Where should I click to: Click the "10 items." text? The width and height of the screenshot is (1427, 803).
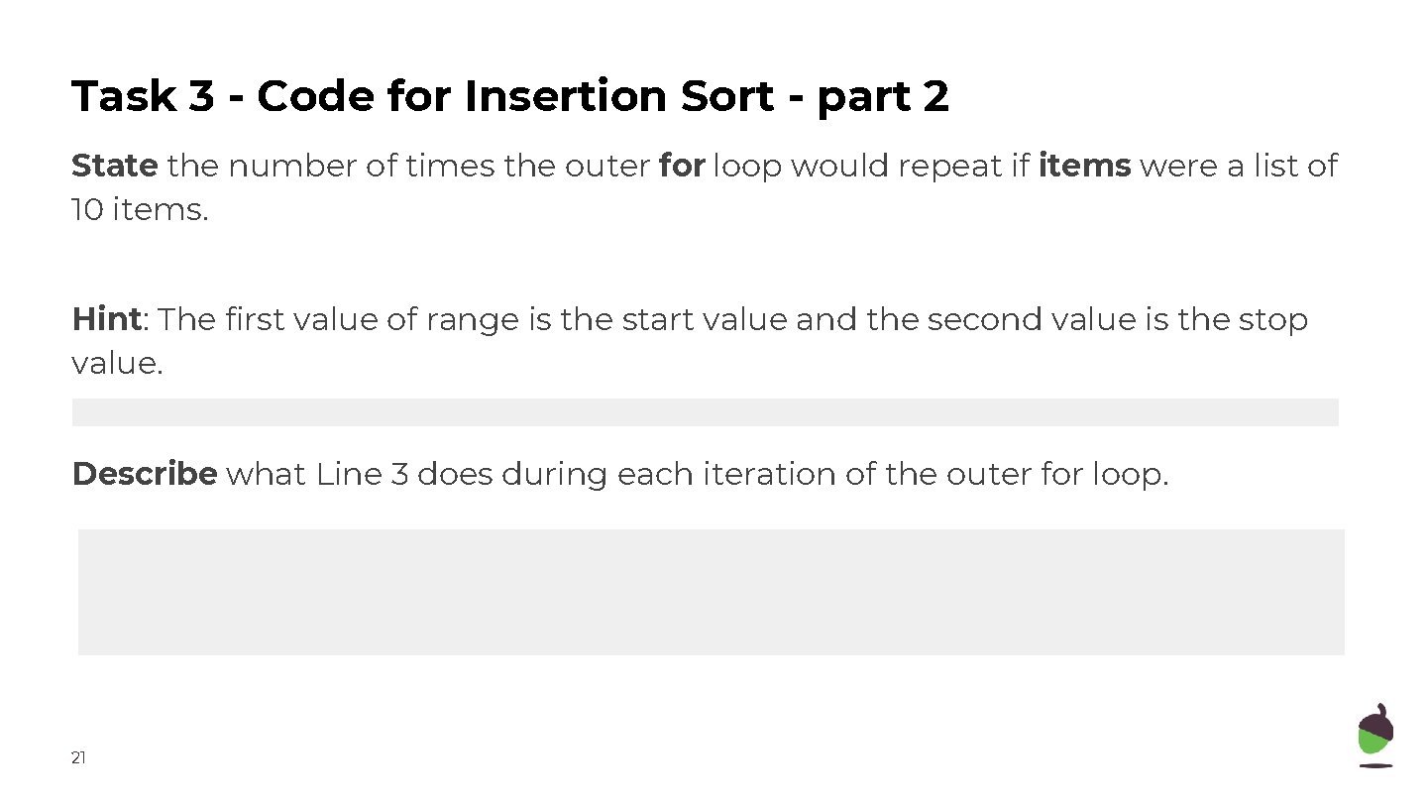tap(140, 210)
